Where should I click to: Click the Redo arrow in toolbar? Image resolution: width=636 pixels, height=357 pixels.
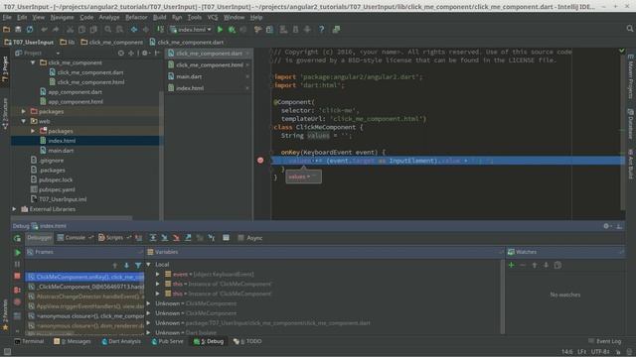pyautogui.click(x=56, y=30)
